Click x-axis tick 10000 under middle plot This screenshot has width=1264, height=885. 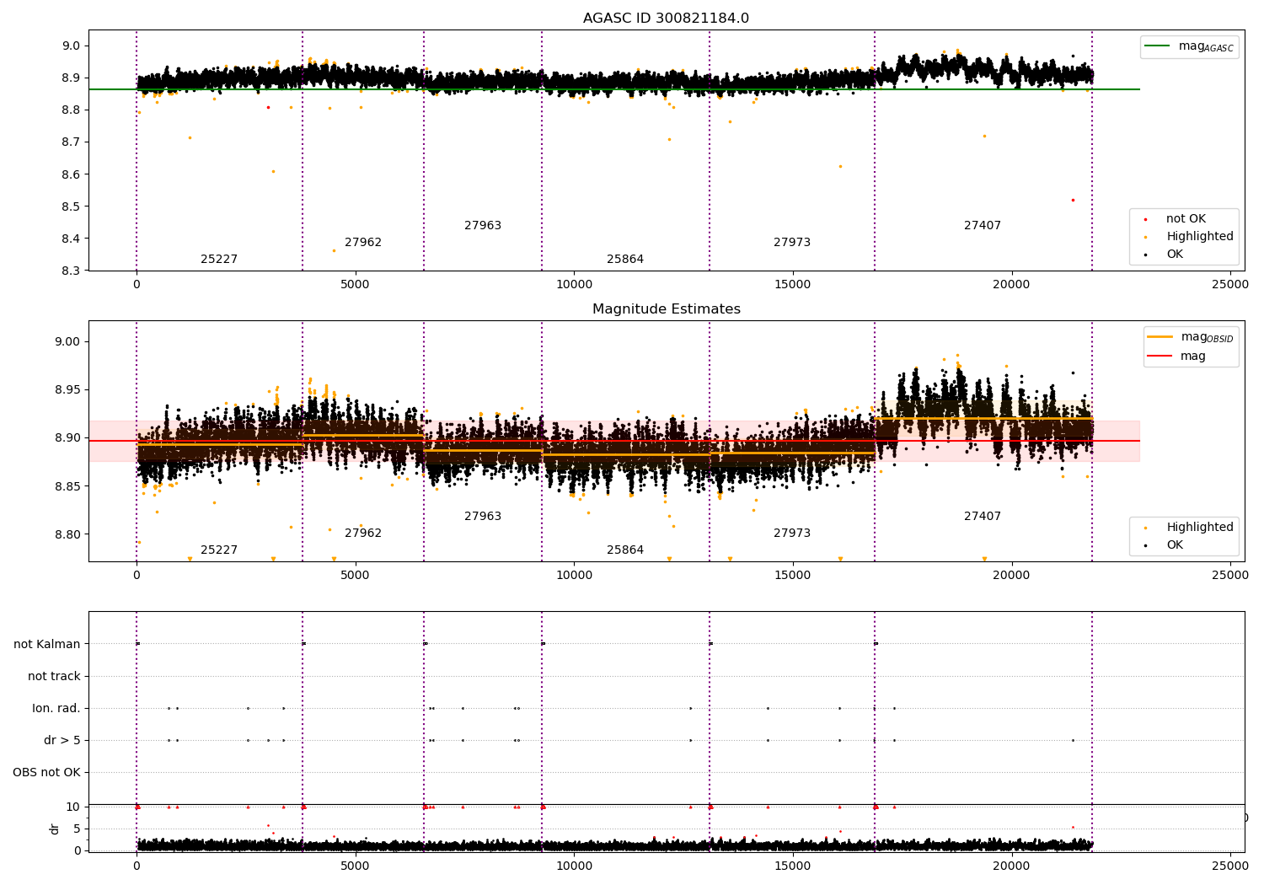574,576
